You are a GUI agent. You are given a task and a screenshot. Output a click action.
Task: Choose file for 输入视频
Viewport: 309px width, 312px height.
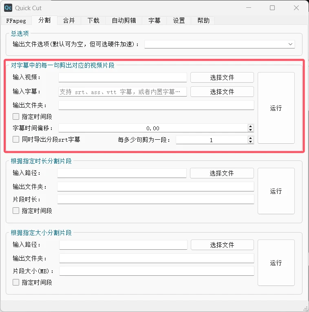coord(222,77)
